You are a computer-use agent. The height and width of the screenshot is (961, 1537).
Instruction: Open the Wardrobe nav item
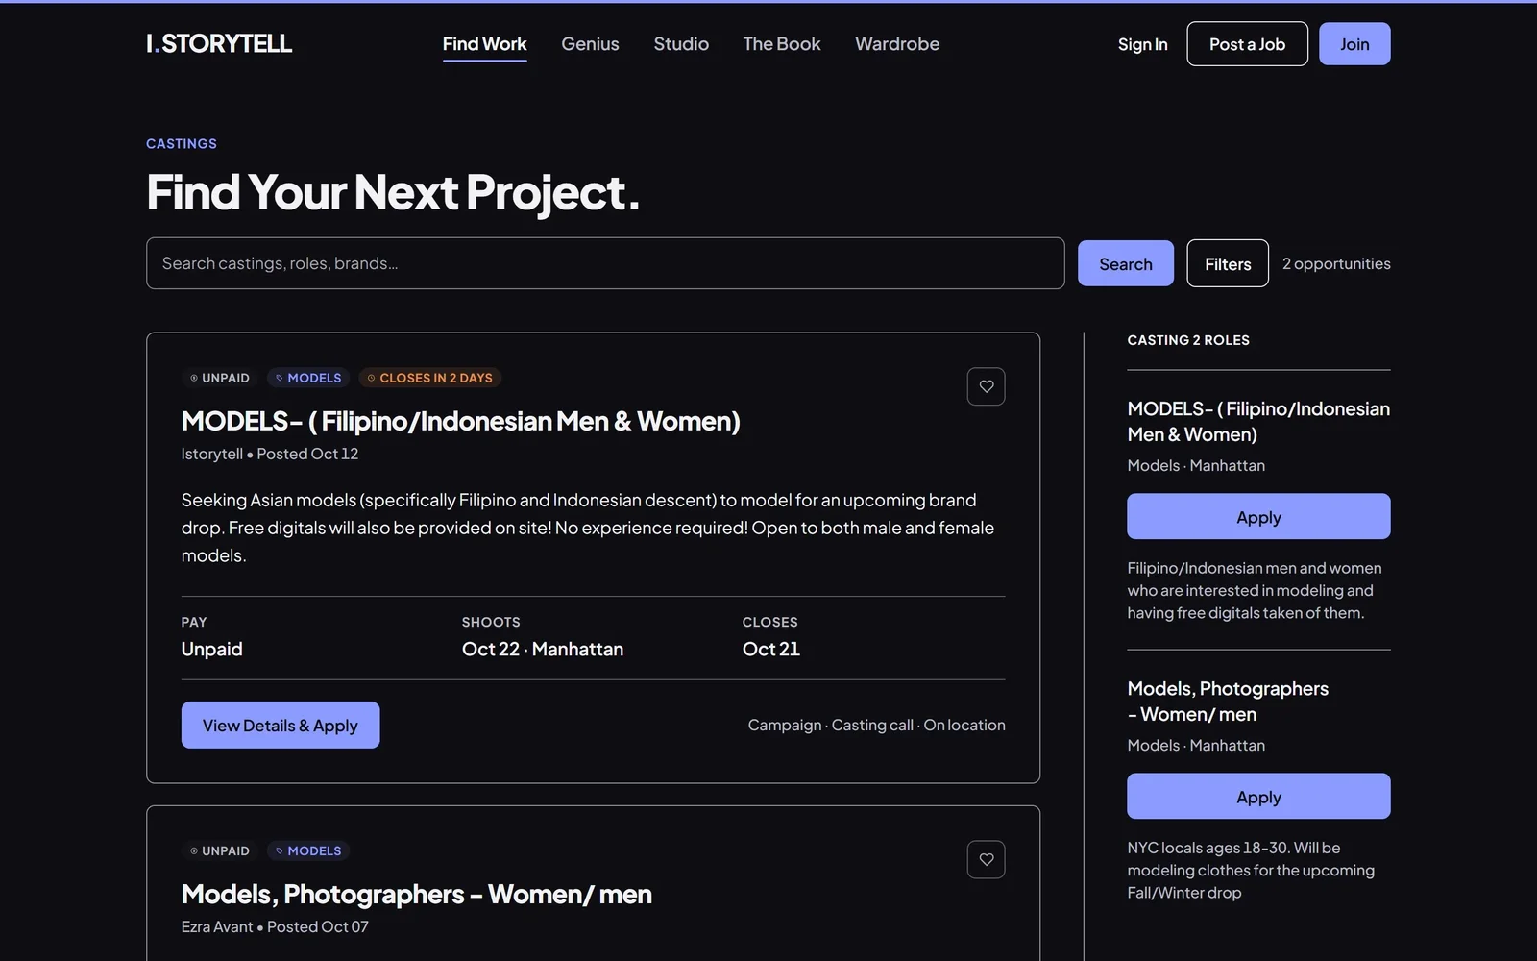coord(897,44)
